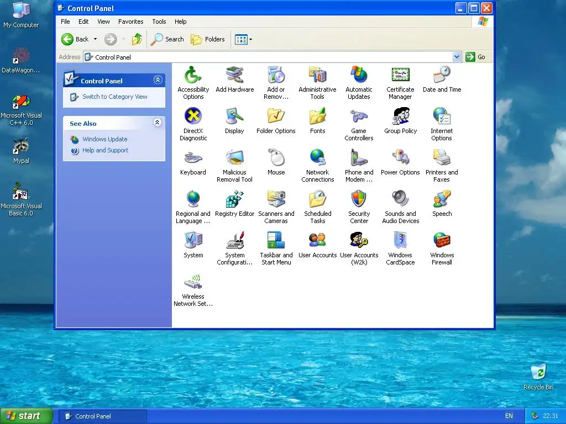The width and height of the screenshot is (566, 424).
Task: Open the Edit menu
Action: [83, 22]
